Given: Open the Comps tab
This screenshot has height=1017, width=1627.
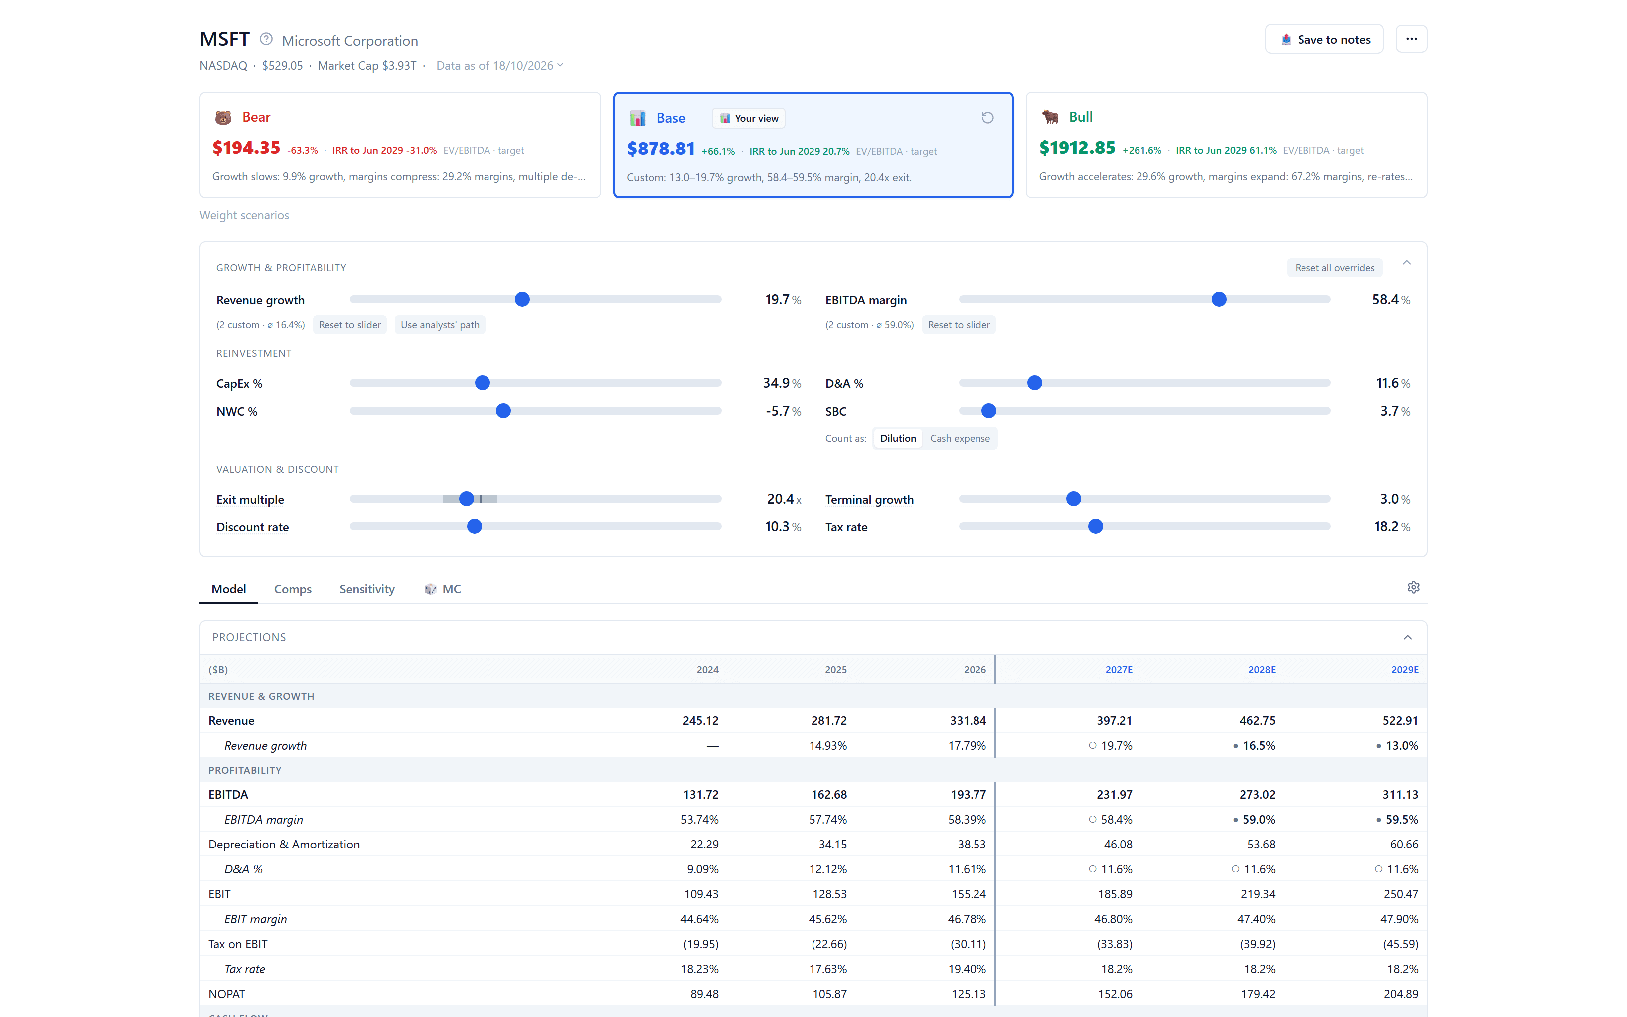Looking at the screenshot, I should point(293,589).
